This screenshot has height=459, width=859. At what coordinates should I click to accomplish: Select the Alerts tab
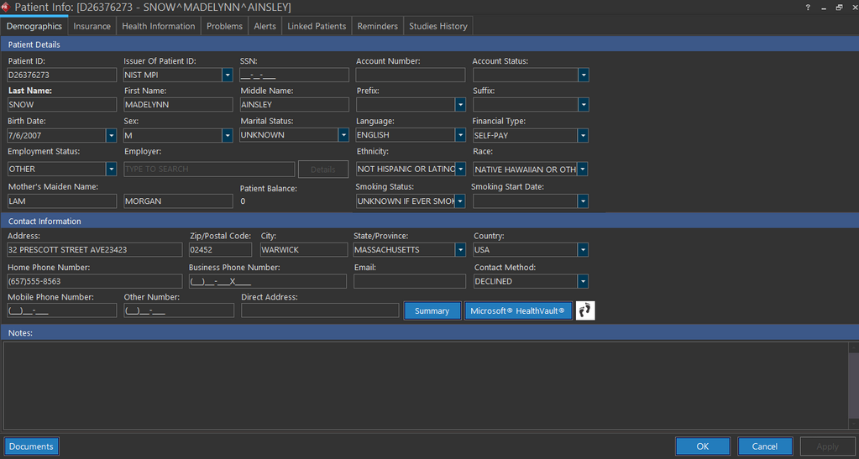[265, 26]
